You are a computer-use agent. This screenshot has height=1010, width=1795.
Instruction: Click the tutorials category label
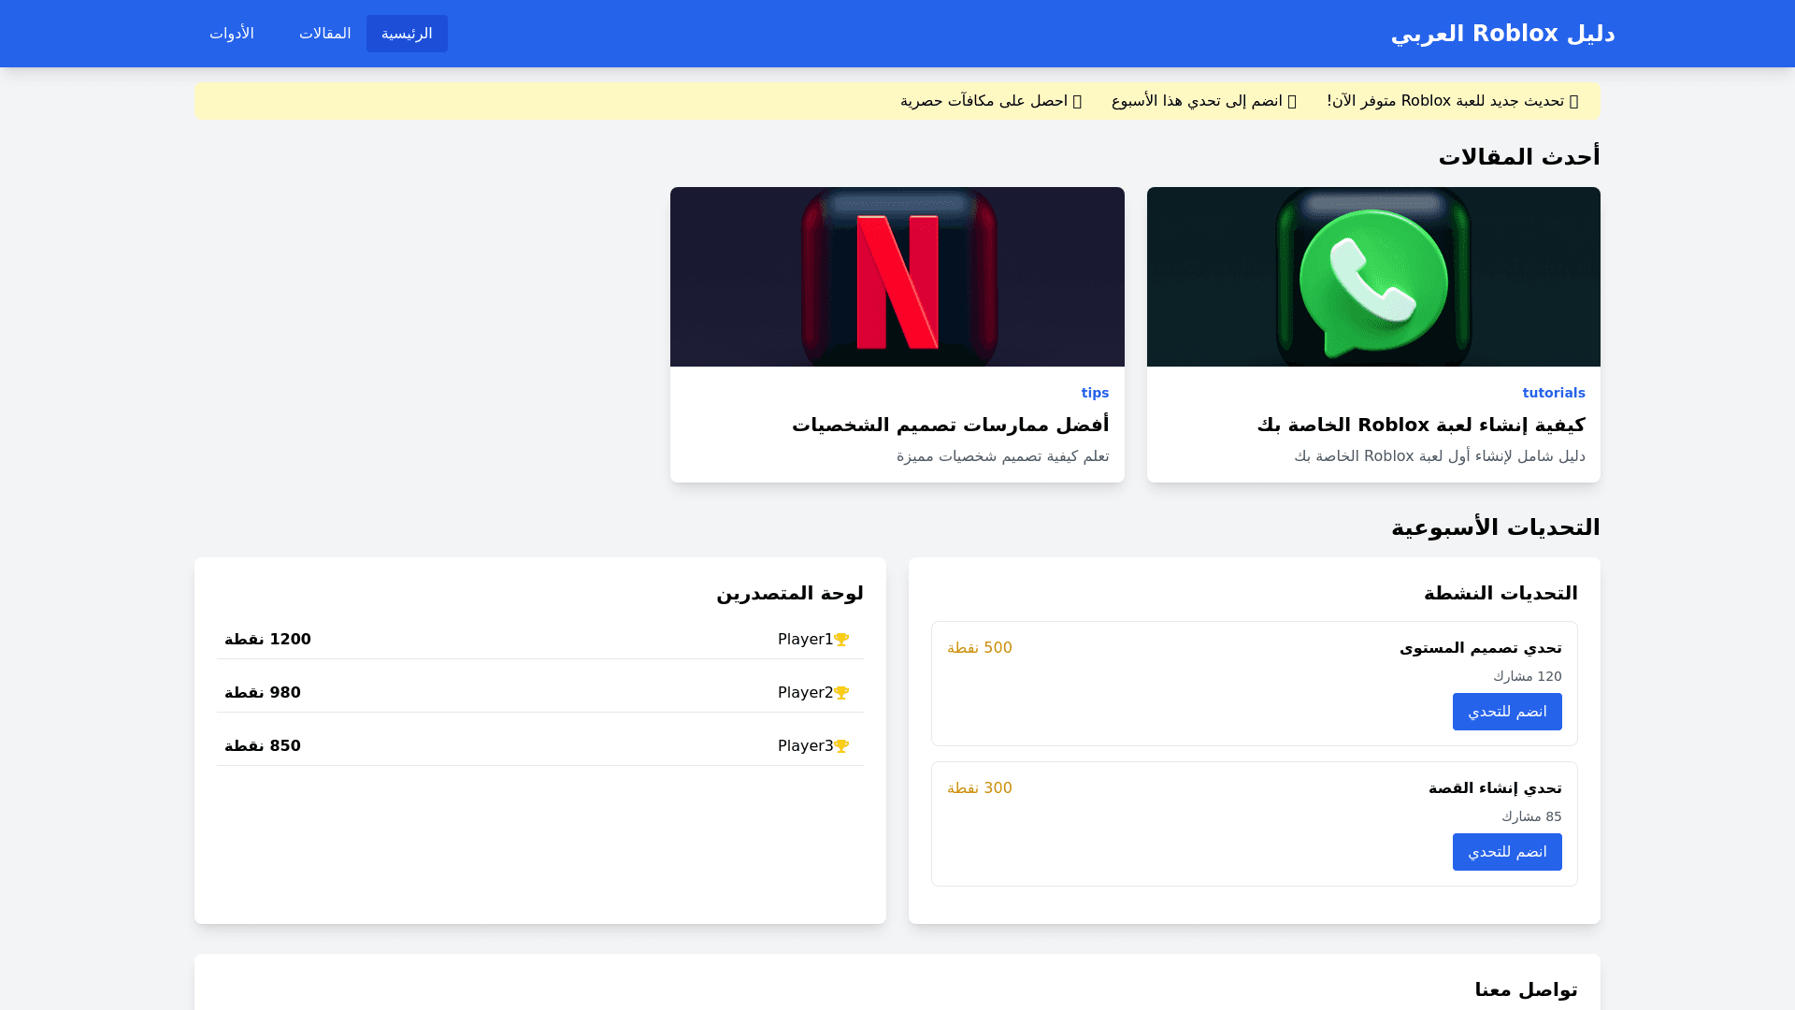point(1553,393)
